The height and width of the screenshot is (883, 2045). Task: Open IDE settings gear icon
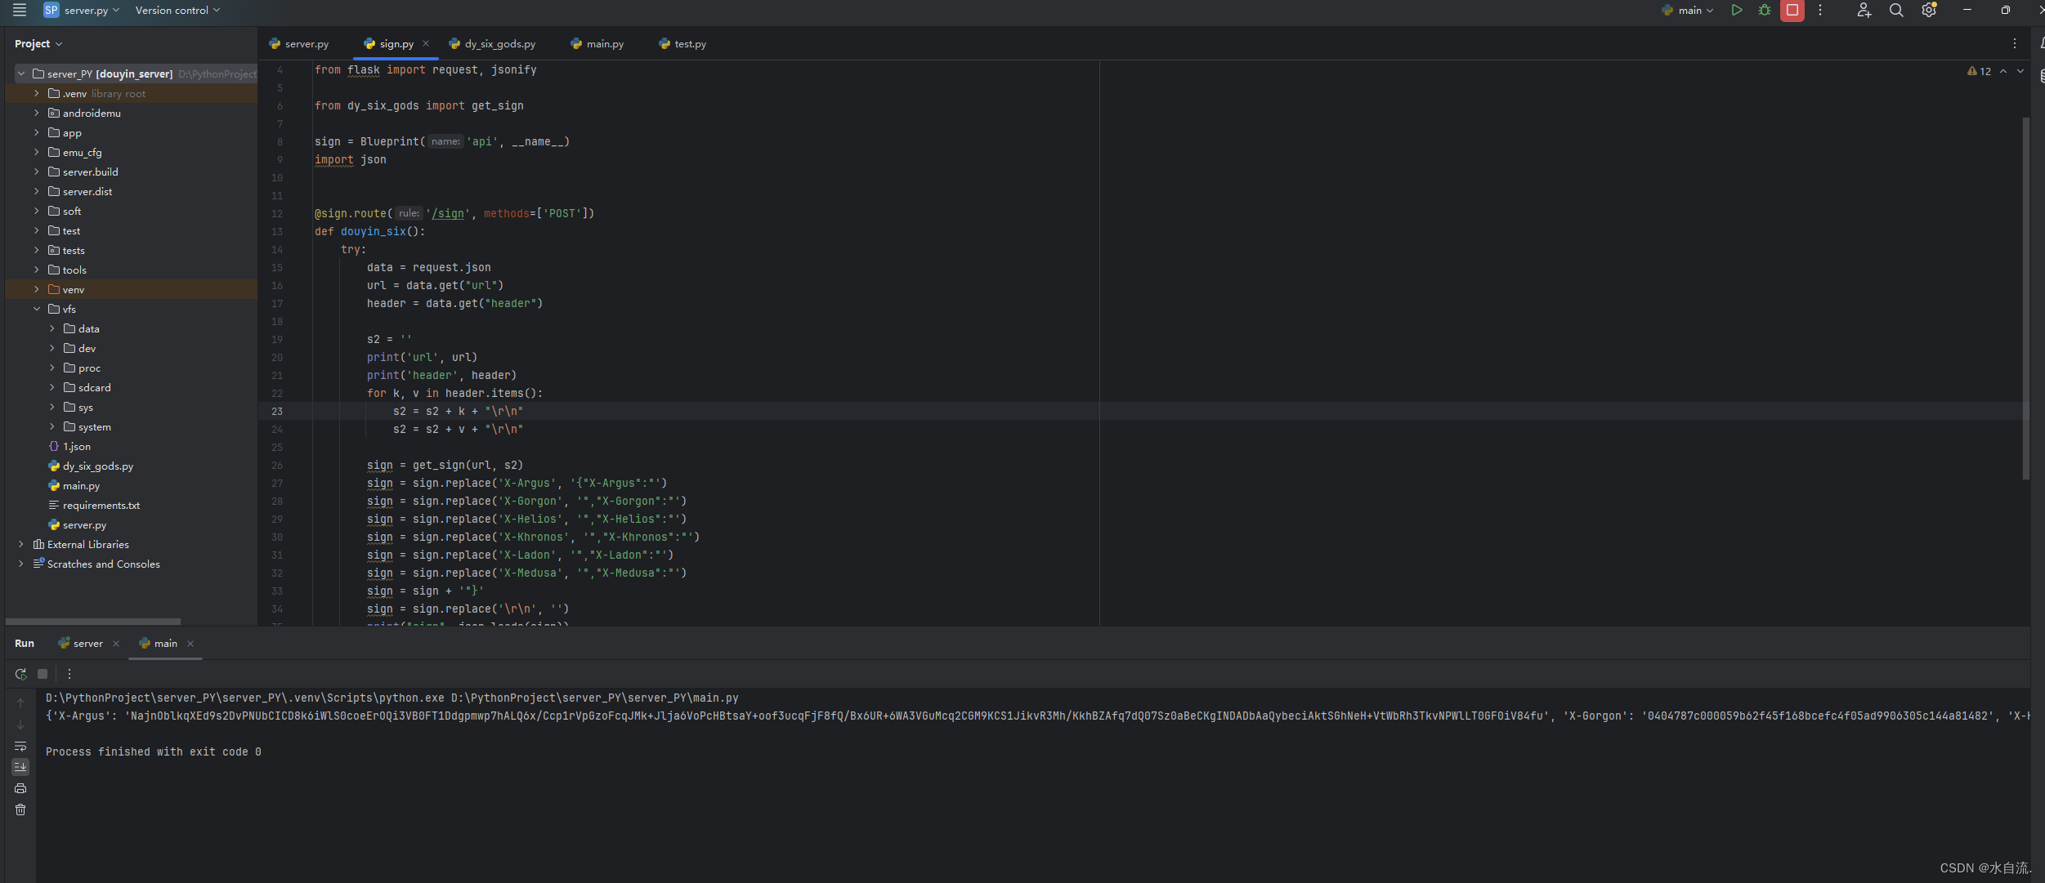coord(1928,11)
